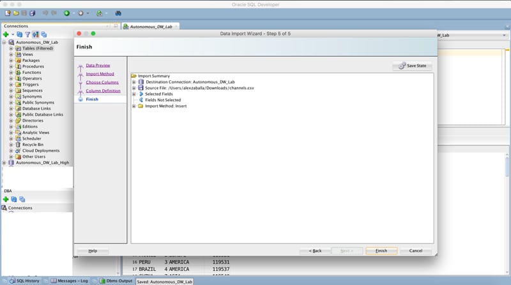Viewport: 511px width, 285px height.
Task: Go to Choose Columns wizard step
Action: point(102,82)
